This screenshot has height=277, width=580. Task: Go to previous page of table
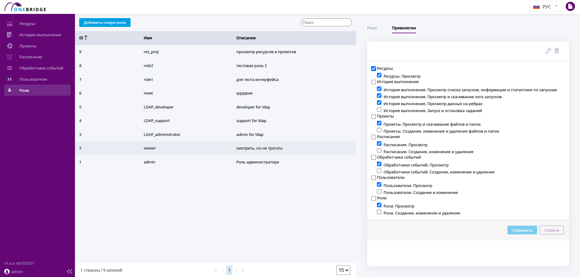point(223,270)
